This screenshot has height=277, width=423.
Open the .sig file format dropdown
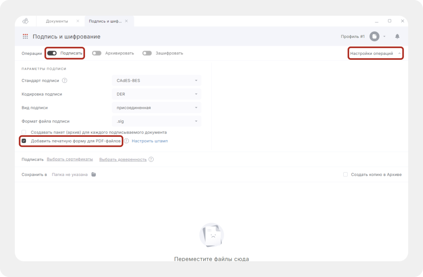[x=156, y=121]
